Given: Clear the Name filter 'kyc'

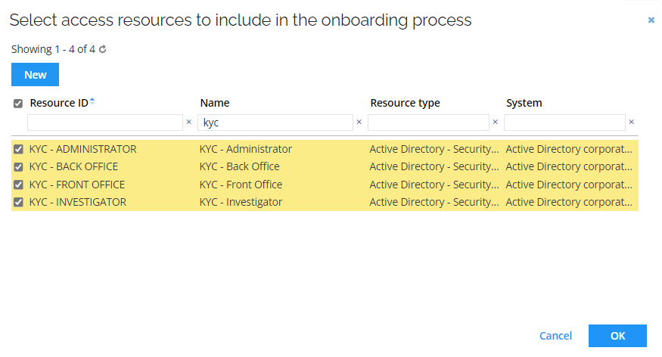Looking at the screenshot, I should [359, 122].
